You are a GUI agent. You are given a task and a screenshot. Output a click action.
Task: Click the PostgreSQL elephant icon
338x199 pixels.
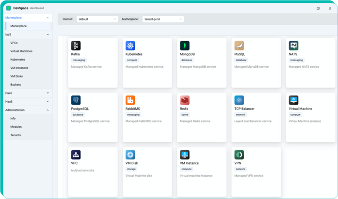[76, 100]
